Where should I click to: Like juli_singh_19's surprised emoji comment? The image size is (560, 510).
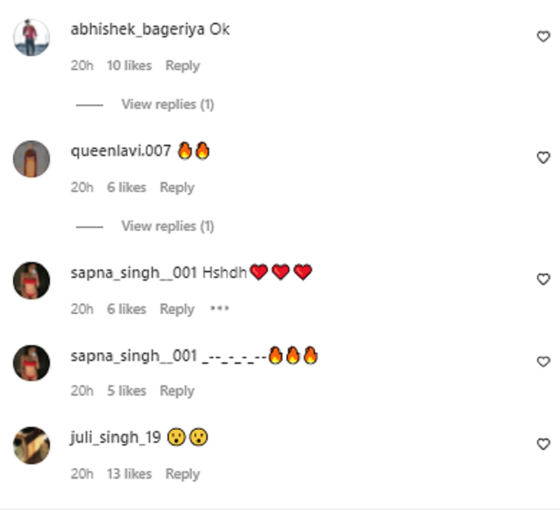pos(543,444)
